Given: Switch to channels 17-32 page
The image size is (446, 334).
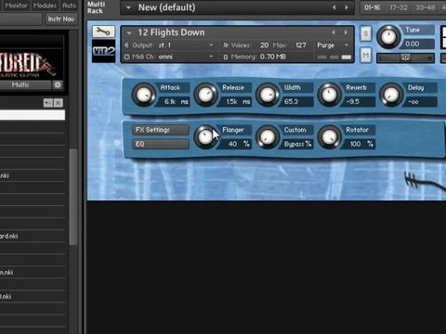Looking at the screenshot, I should click(x=399, y=7).
